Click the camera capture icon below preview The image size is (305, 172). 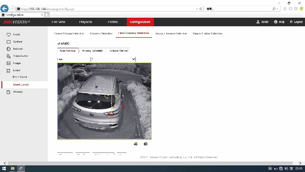[x=145, y=144]
